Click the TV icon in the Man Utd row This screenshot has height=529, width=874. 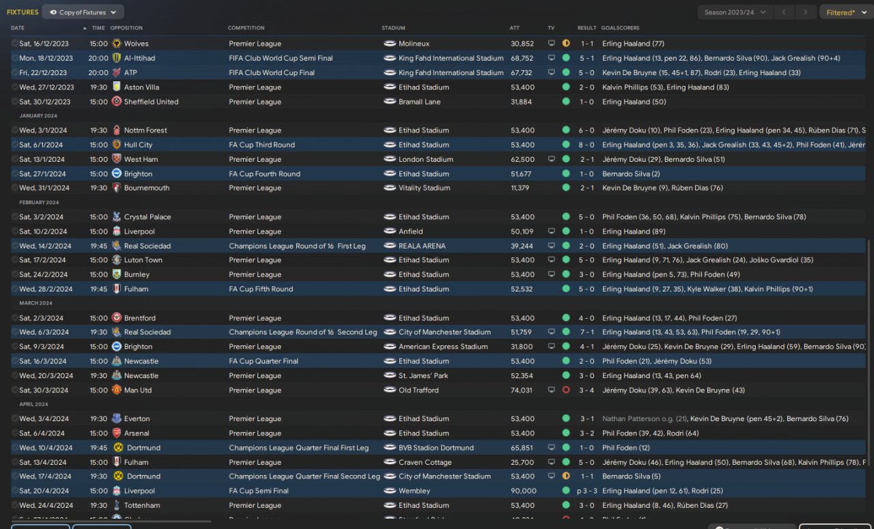coord(552,390)
